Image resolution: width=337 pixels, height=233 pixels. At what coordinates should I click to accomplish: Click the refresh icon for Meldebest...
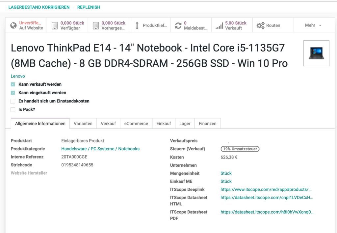pos(178,26)
